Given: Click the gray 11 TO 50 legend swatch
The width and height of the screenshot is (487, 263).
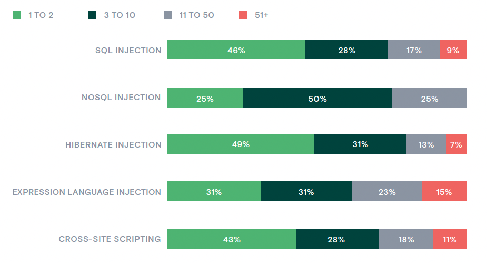Looking at the screenshot, I should 168,15.
